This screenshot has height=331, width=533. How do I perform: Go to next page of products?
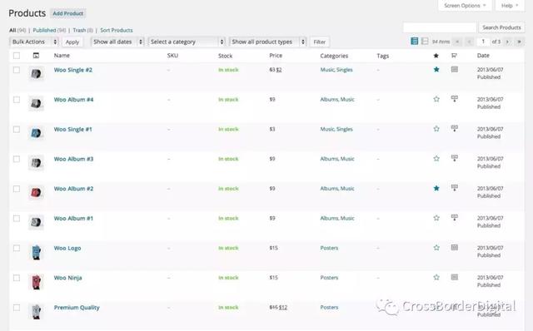tap(507, 42)
